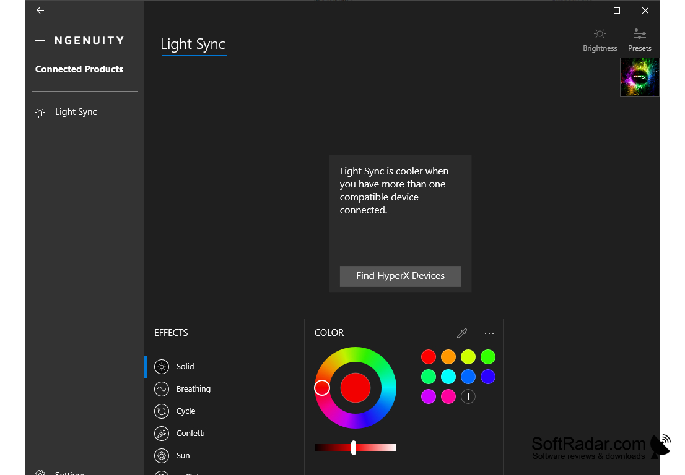
Task: Click the RGB preset thumbnail at top right
Action: point(639,77)
